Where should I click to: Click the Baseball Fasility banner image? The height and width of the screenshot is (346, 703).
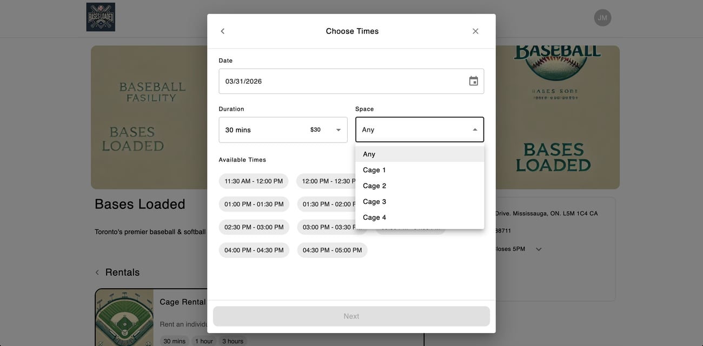[149, 117]
